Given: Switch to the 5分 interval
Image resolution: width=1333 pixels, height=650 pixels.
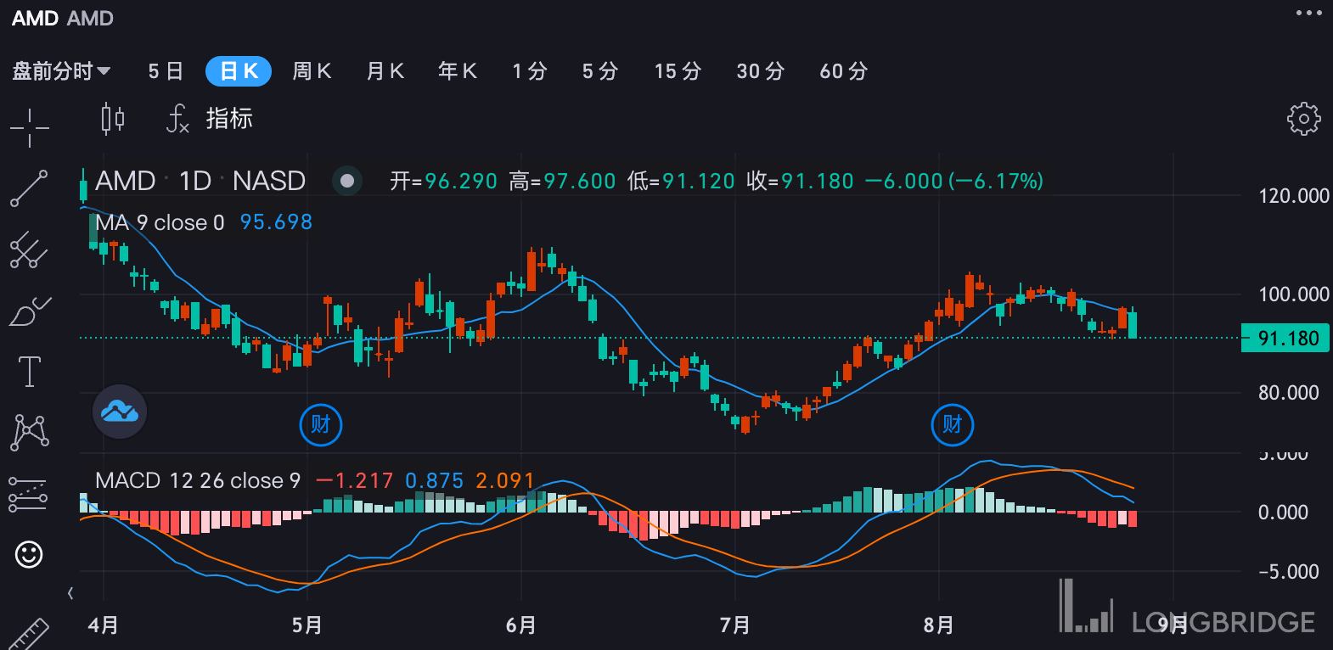Looking at the screenshot, I should click(600, 71).
